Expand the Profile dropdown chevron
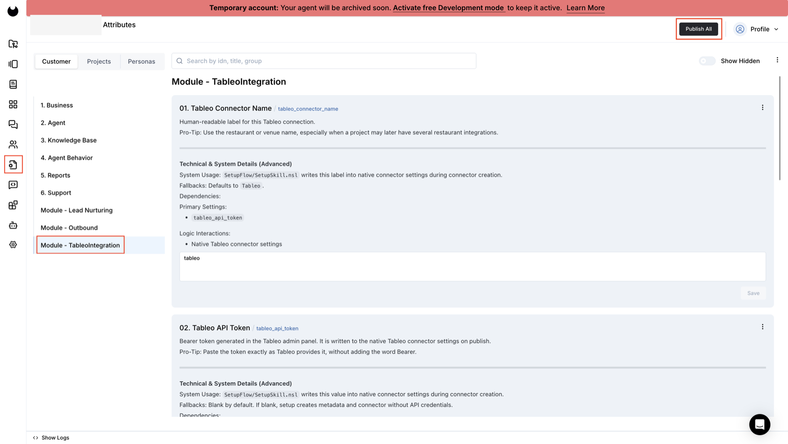This screenshot has width=788, height=444. (x=776, y=29)
